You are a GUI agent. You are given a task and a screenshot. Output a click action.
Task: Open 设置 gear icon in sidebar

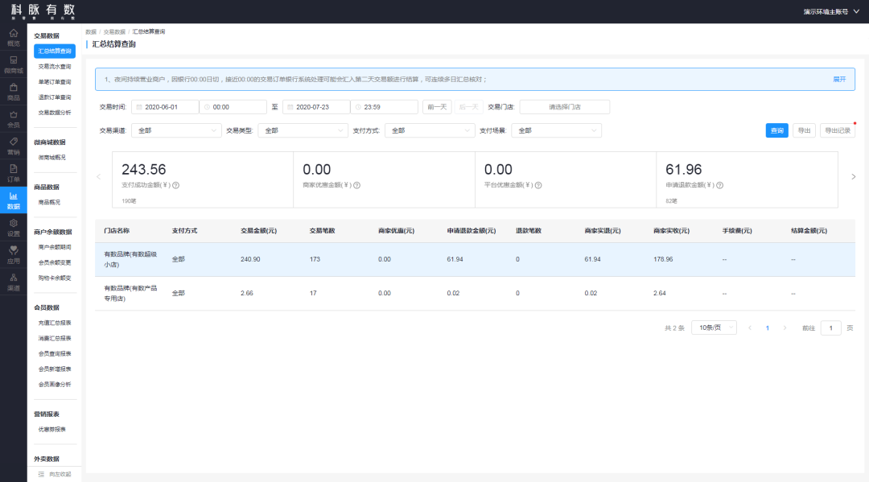tap(14, 227)
